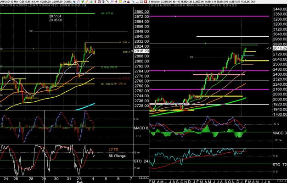The width and height of the screenshot is (287, 183).
Task: Click the cyan line segment near chart bottom
Action: coord(85,107)
